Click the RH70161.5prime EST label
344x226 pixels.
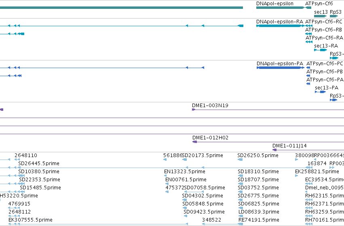point(325,220)
